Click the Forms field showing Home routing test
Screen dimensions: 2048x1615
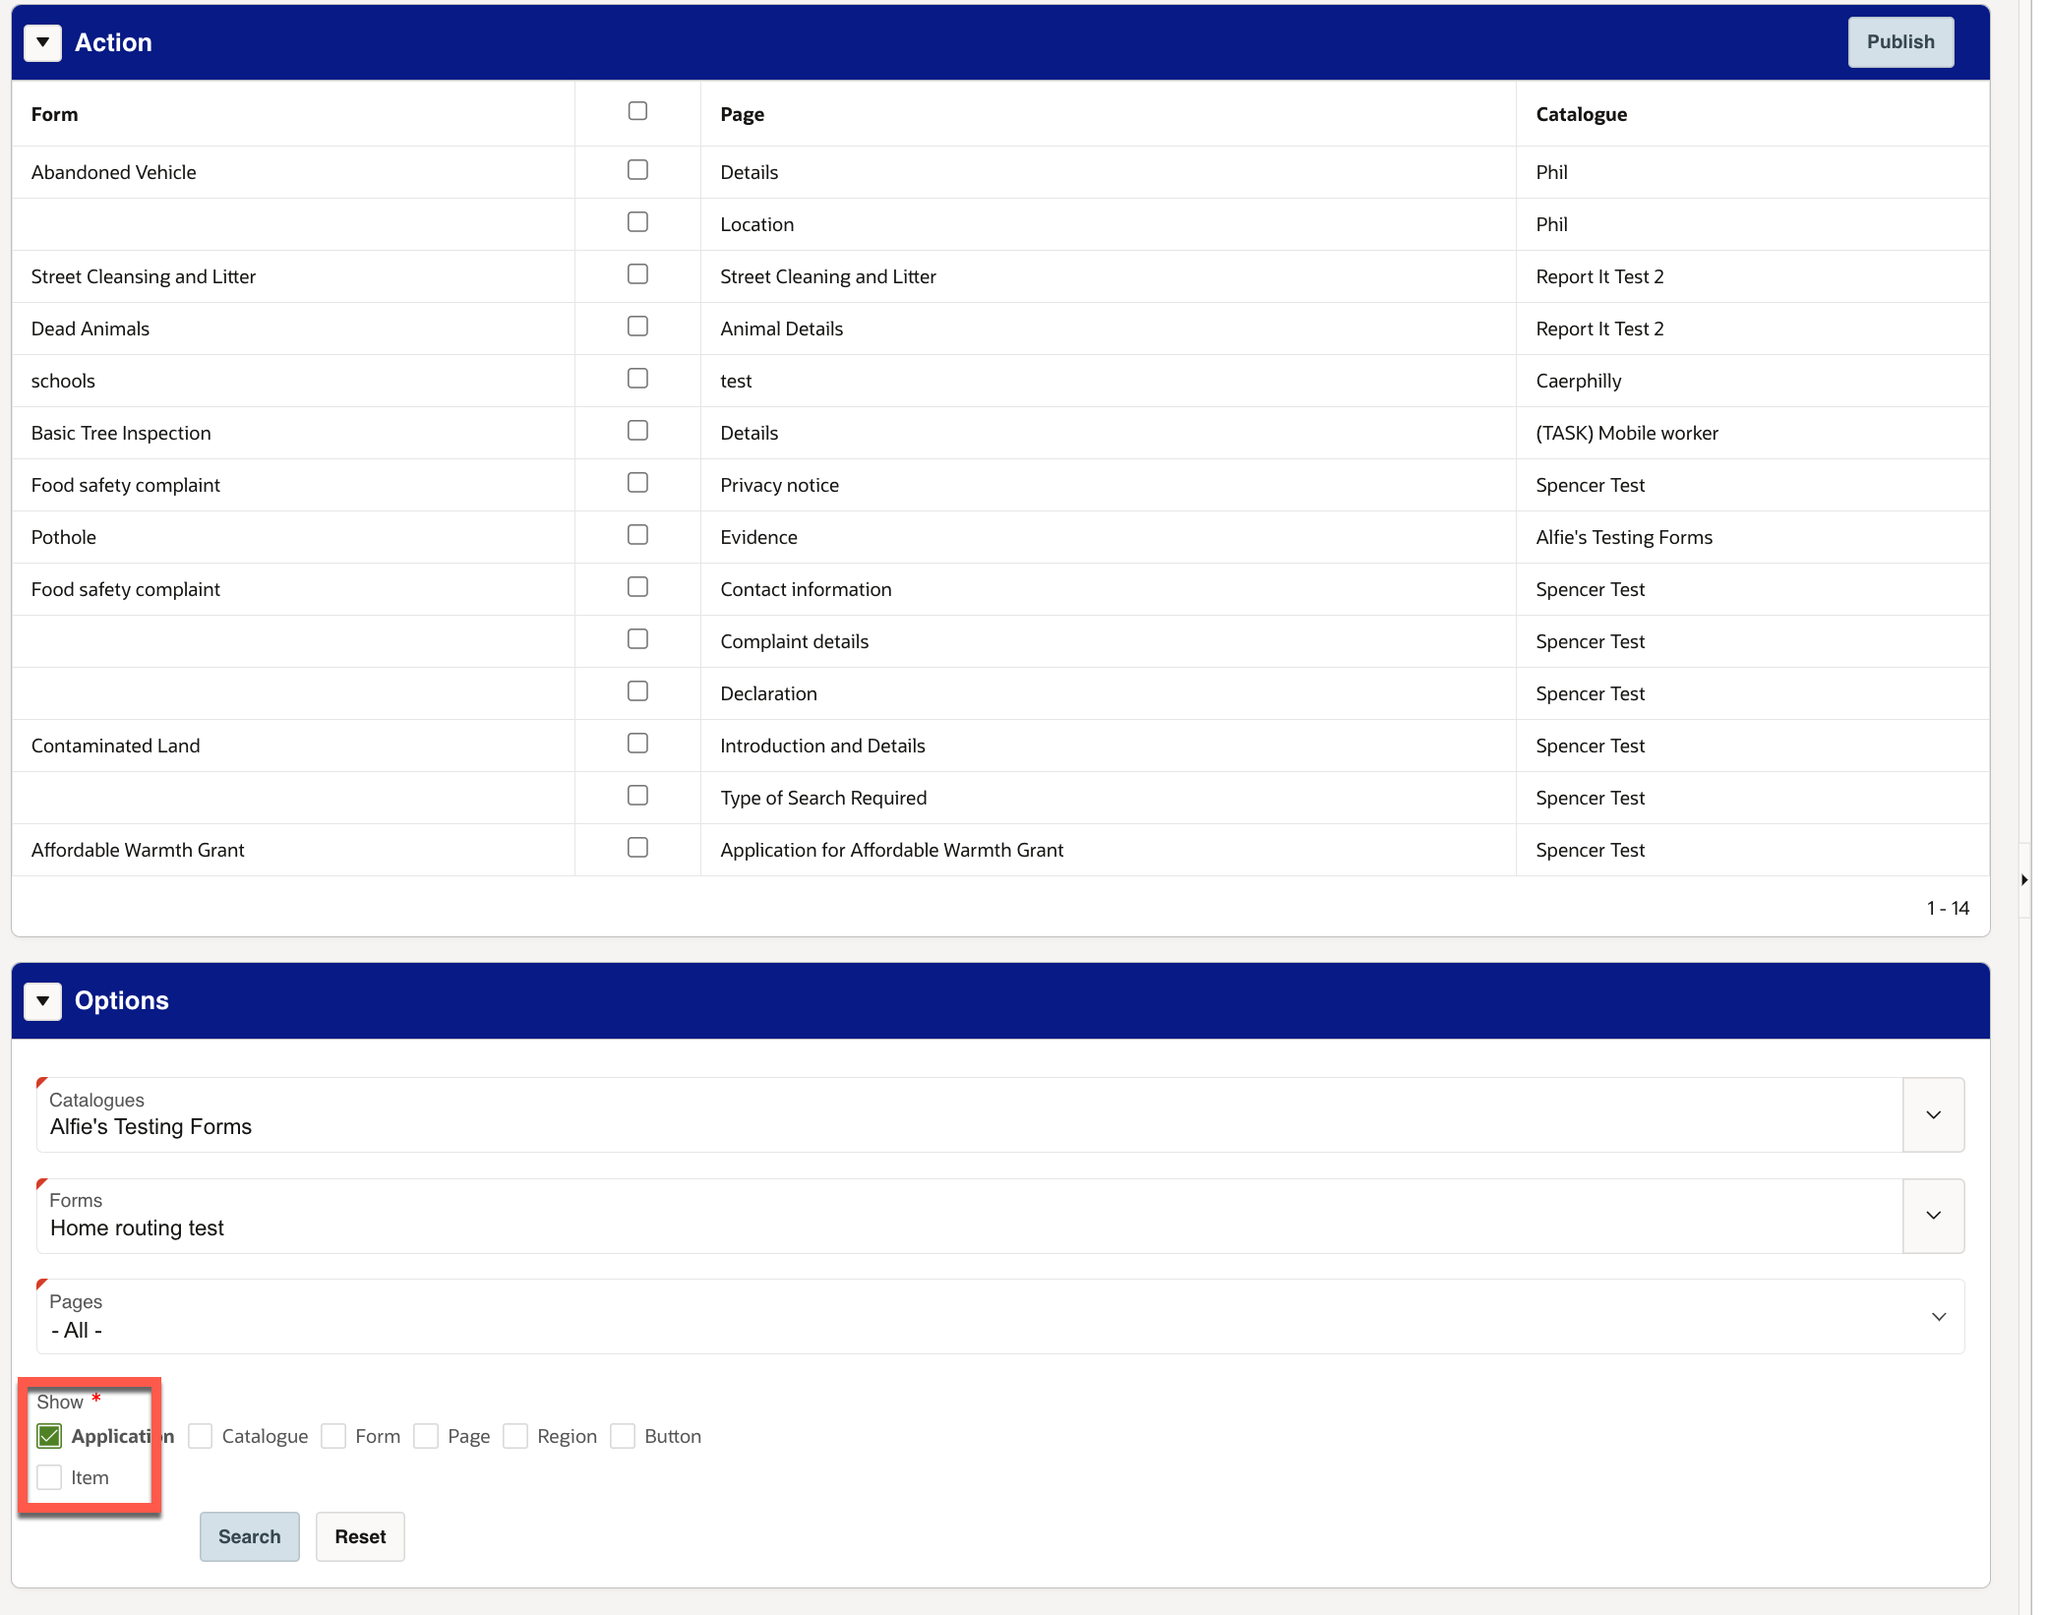969,1216
